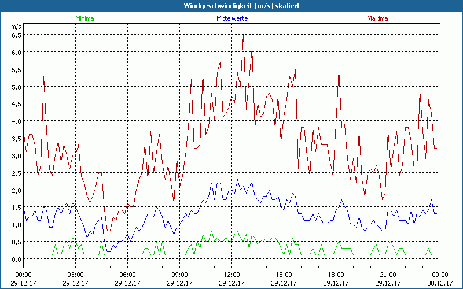Select the red Maxima legend label
The width and height of the screenshot is (463, 289).
click(378, 18)
